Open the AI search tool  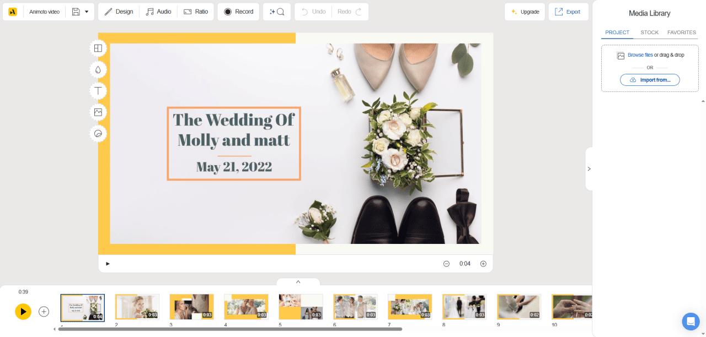tap(277, 12)
